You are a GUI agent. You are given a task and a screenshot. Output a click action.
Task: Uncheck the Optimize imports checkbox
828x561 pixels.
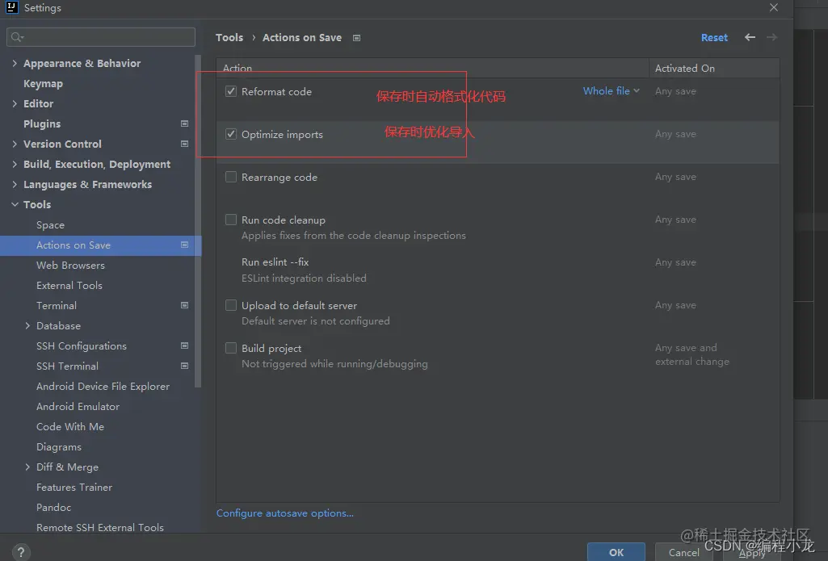point(231,134)
